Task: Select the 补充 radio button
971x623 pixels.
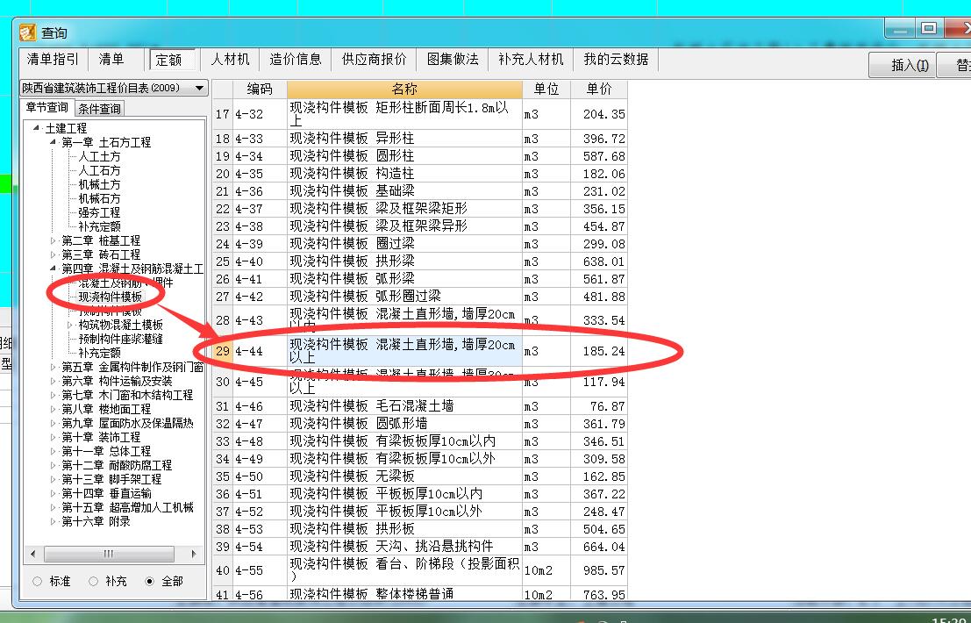Action: coord(94,581)
